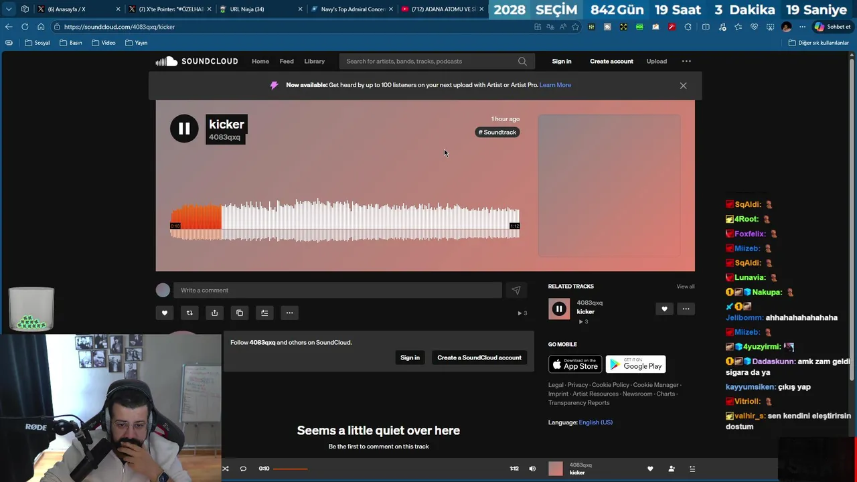Viewport: 857px width, 482px height.
Task: Like the related track kicker
Action: (x=664, y=309)
